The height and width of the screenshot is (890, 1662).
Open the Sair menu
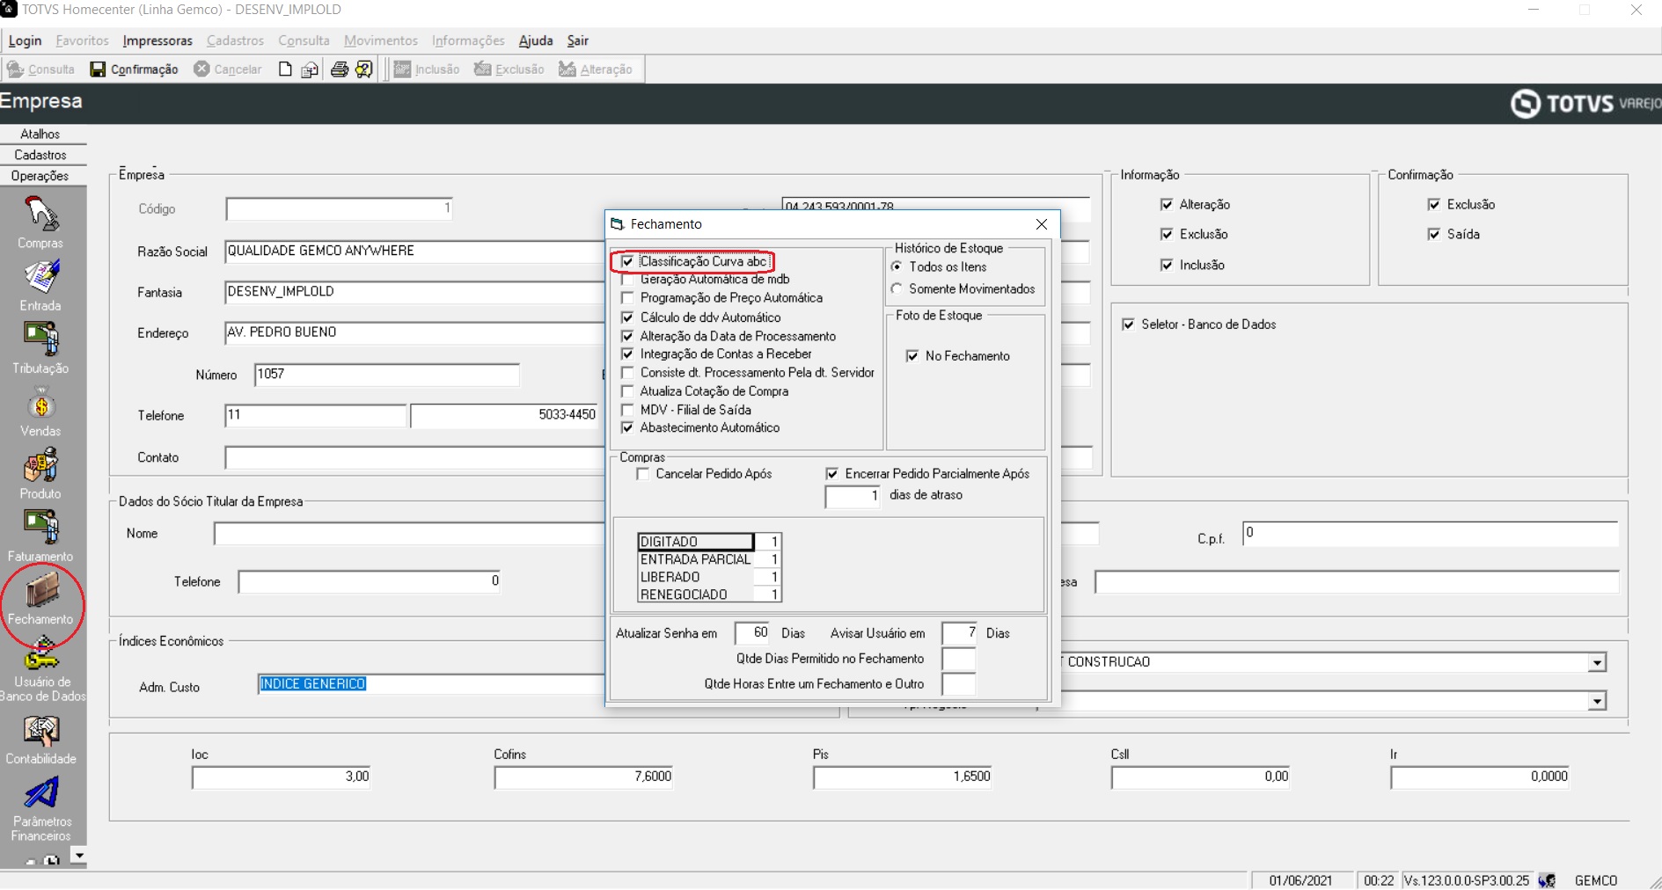coord(578,40)
